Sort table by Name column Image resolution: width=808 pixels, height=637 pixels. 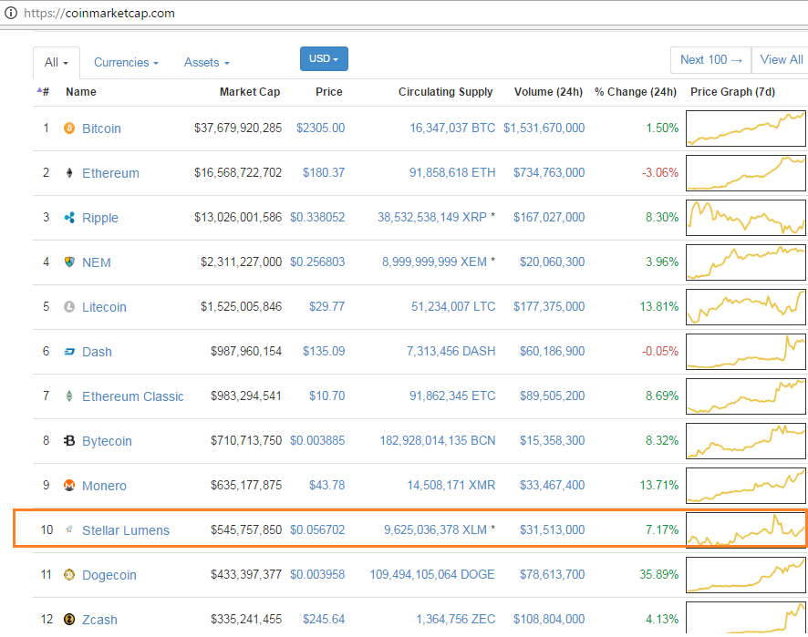(81, 92)
